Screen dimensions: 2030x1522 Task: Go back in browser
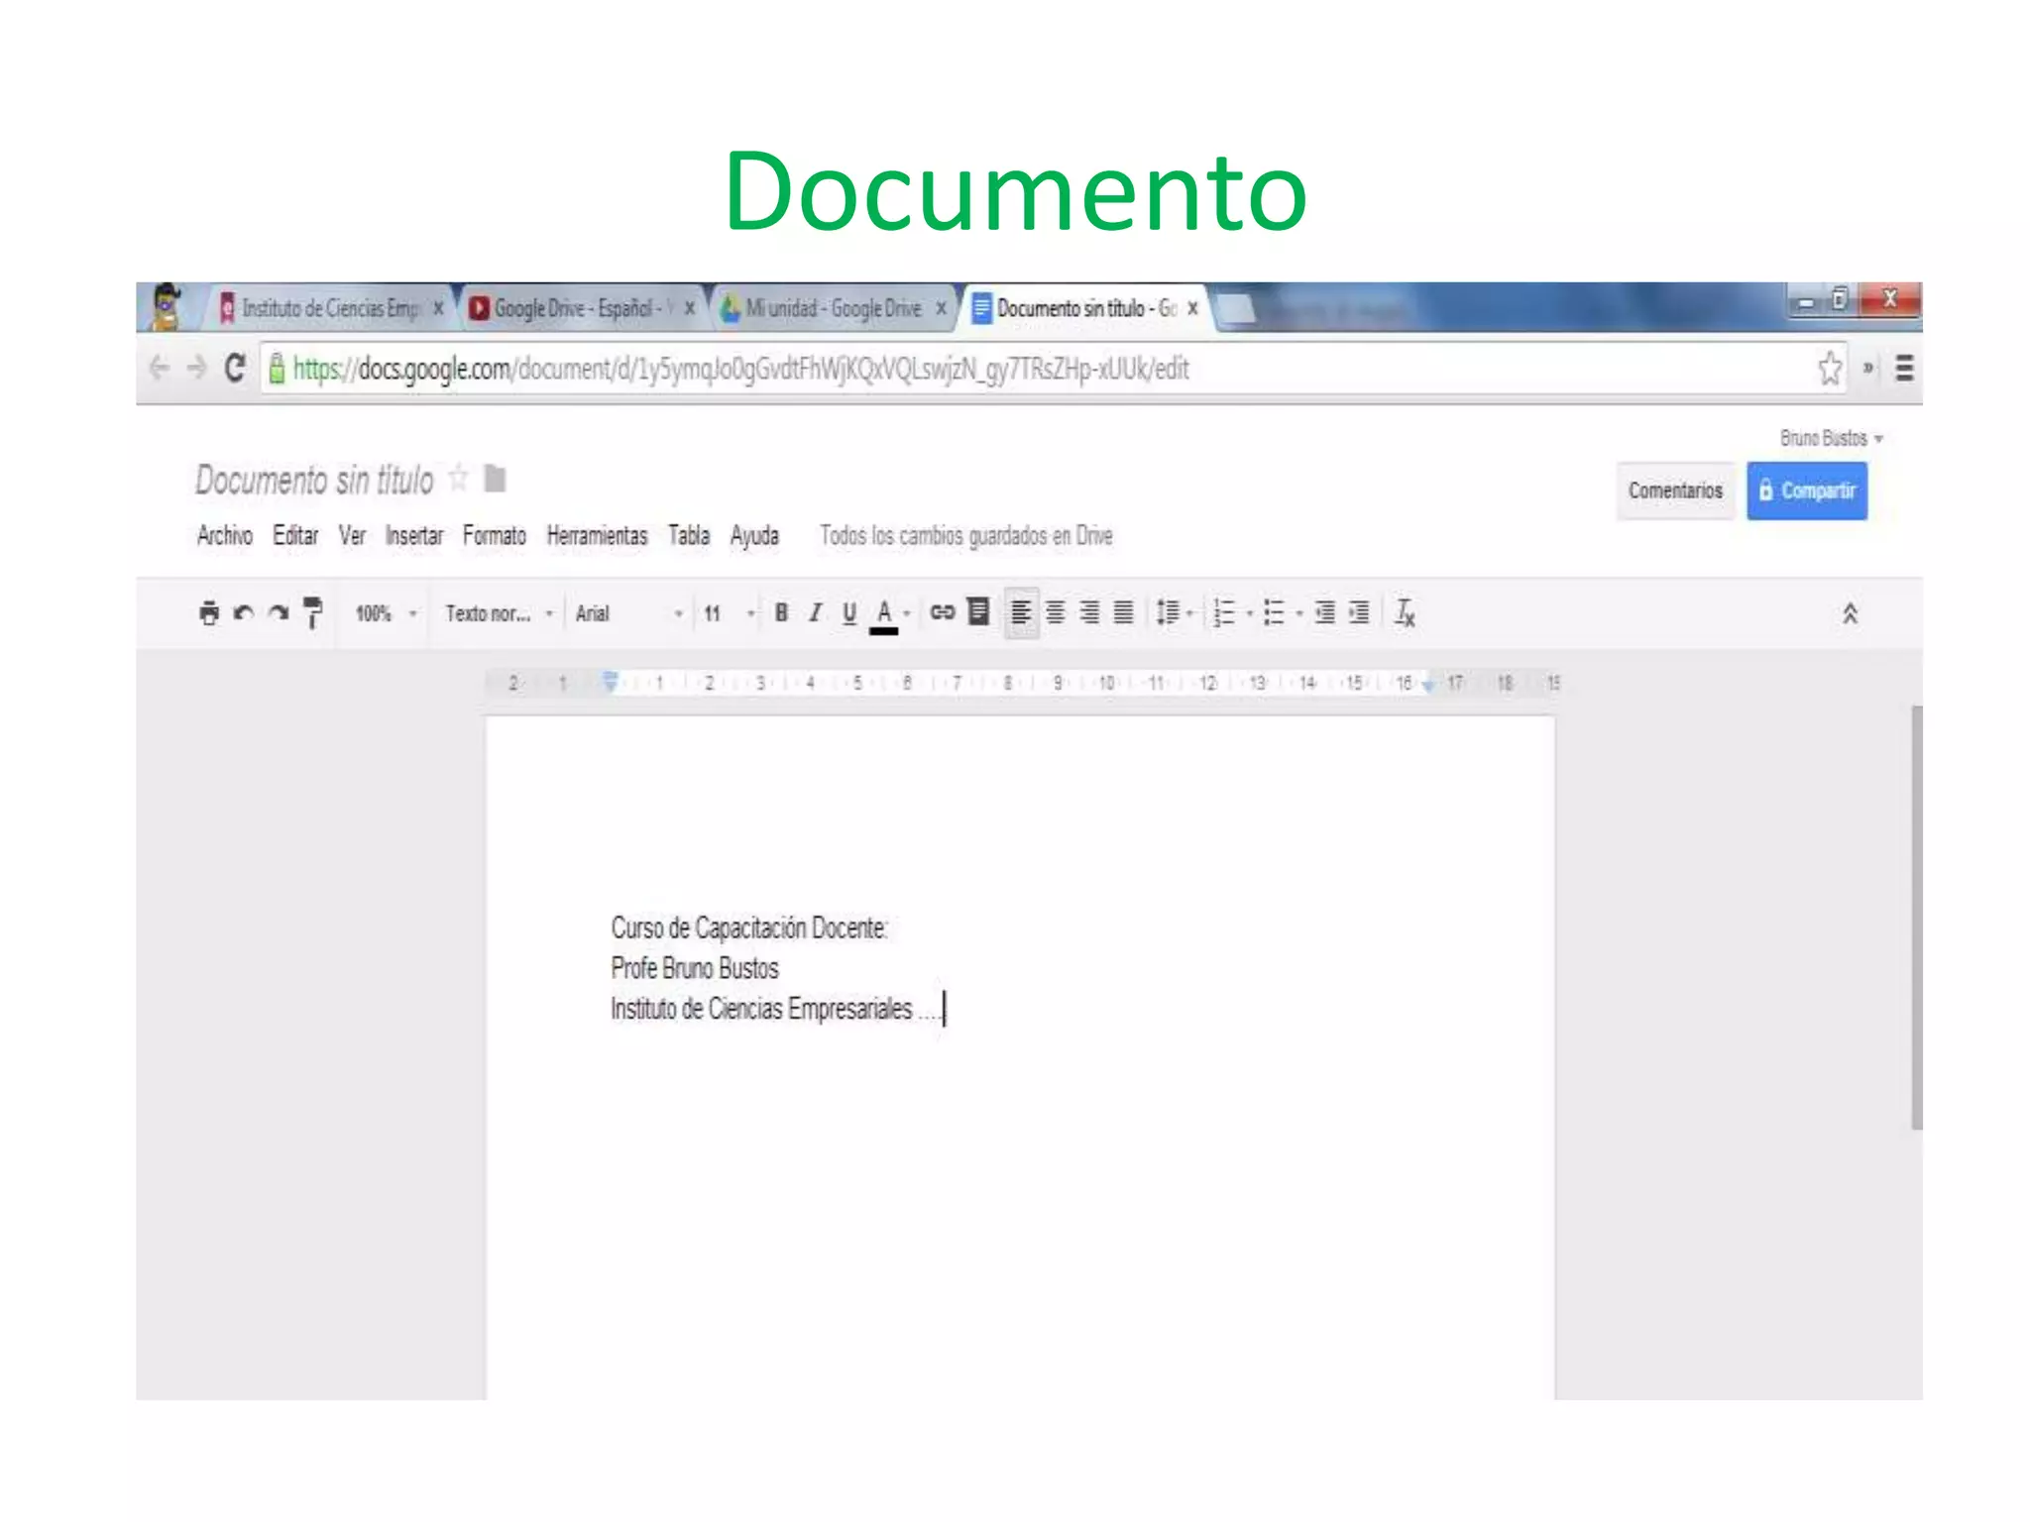click(x=159, y=369)
